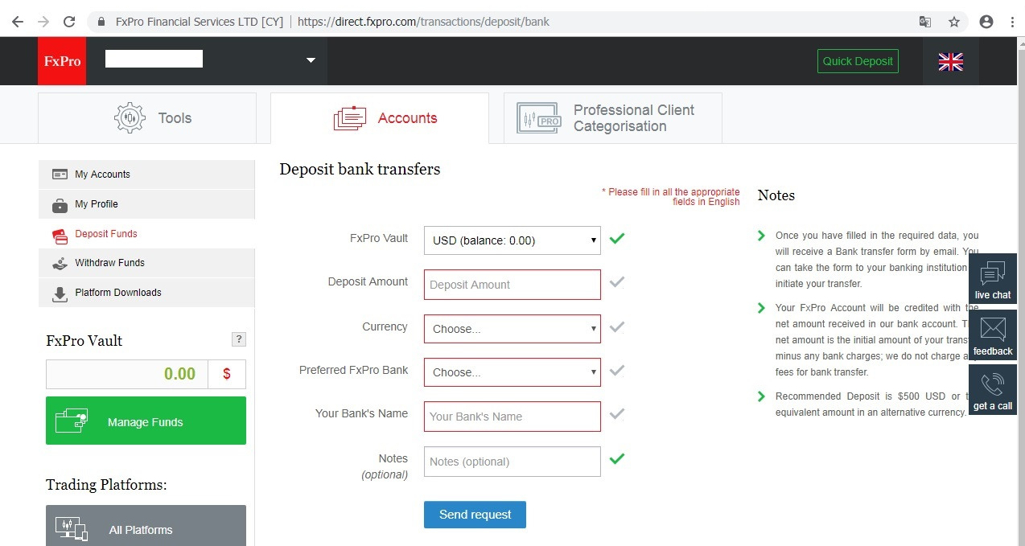Reload the page with the refresh icon
Viewport: 1025px width, 546px height.
[x=69, y=22]
